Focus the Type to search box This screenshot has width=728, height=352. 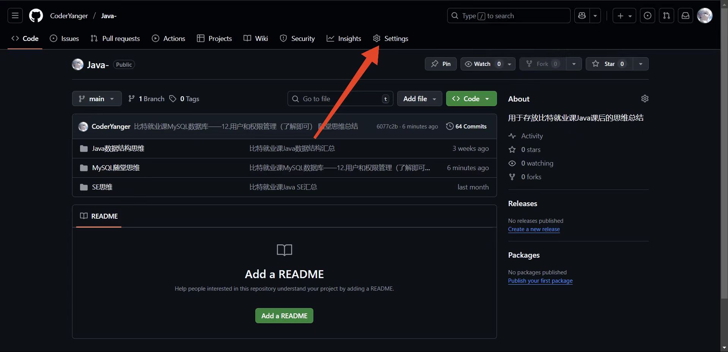point(509,16)
